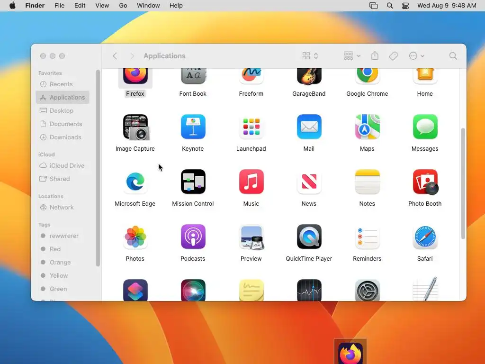485x364 pixels.
Task: Go forward with the Finder forward arrow
Action: [x=132, y=56]
